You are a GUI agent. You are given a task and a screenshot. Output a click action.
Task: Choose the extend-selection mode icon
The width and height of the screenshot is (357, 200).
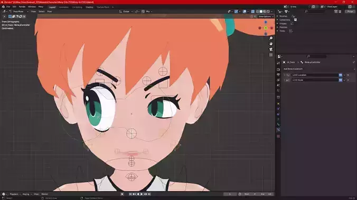[13, 16]
